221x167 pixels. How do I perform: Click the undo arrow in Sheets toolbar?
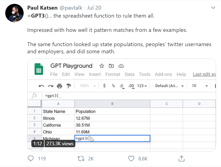pos(41,86)
